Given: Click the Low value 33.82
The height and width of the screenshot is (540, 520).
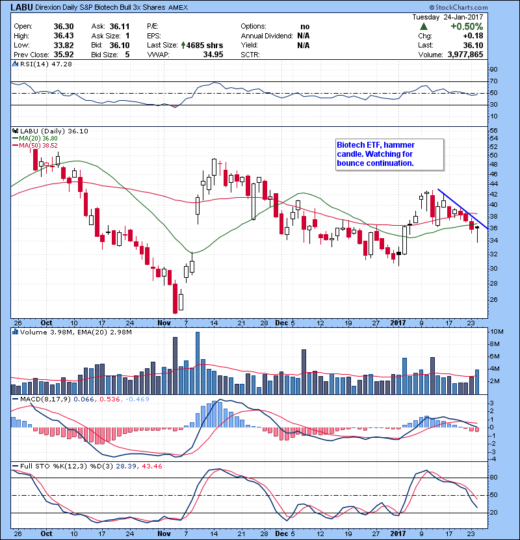Looking at the screenshot, I should click(x=64, y=45).
